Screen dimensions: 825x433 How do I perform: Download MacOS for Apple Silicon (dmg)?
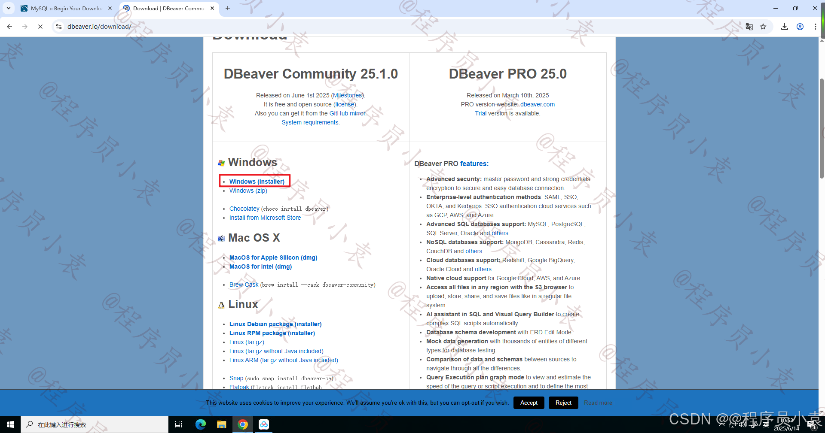(x=273, y=257)
